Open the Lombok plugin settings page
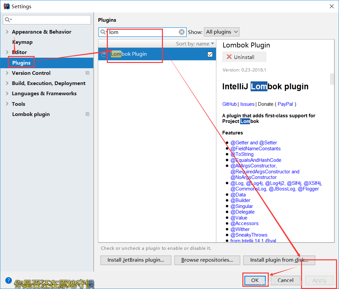 point(31,114)
